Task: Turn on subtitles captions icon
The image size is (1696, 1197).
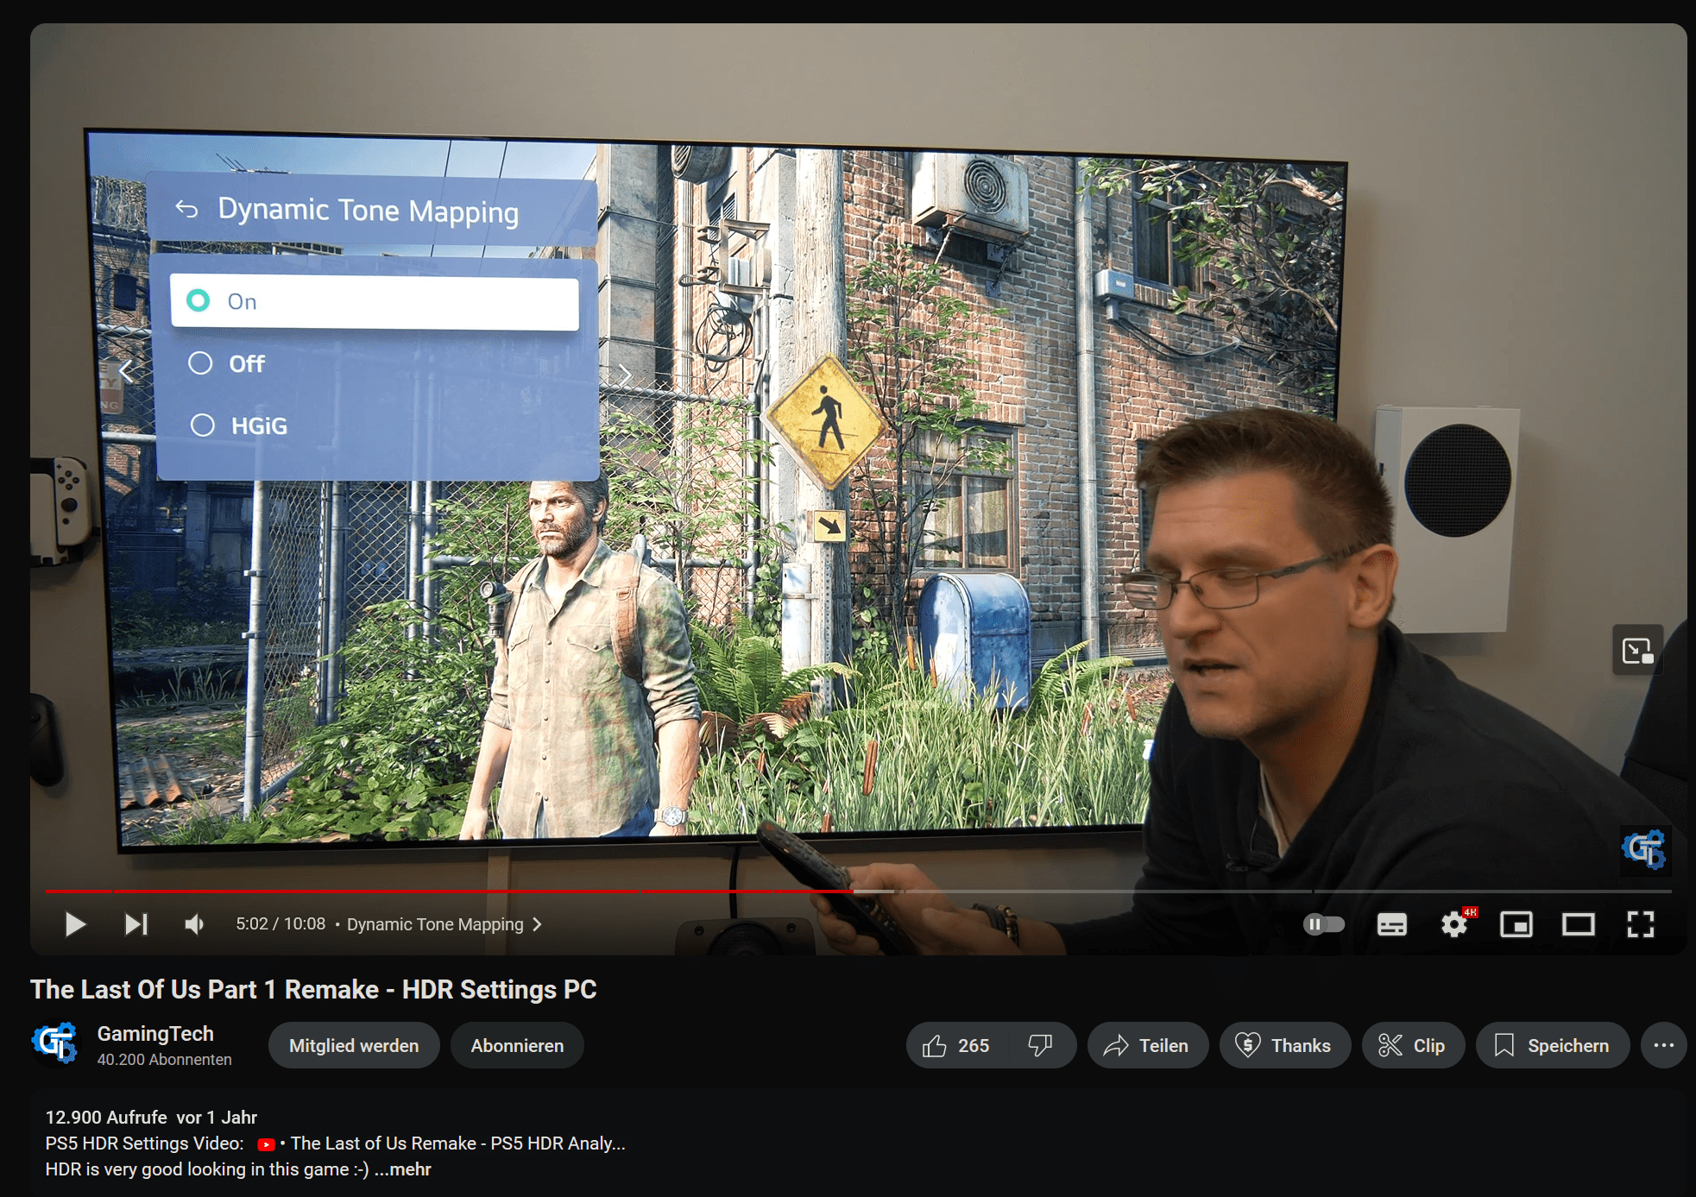Action: 1391,924
